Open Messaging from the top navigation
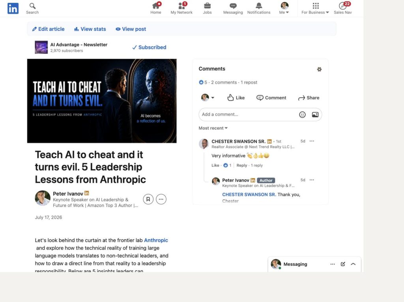This screenshot has width=404, height=302. (233, 8)
